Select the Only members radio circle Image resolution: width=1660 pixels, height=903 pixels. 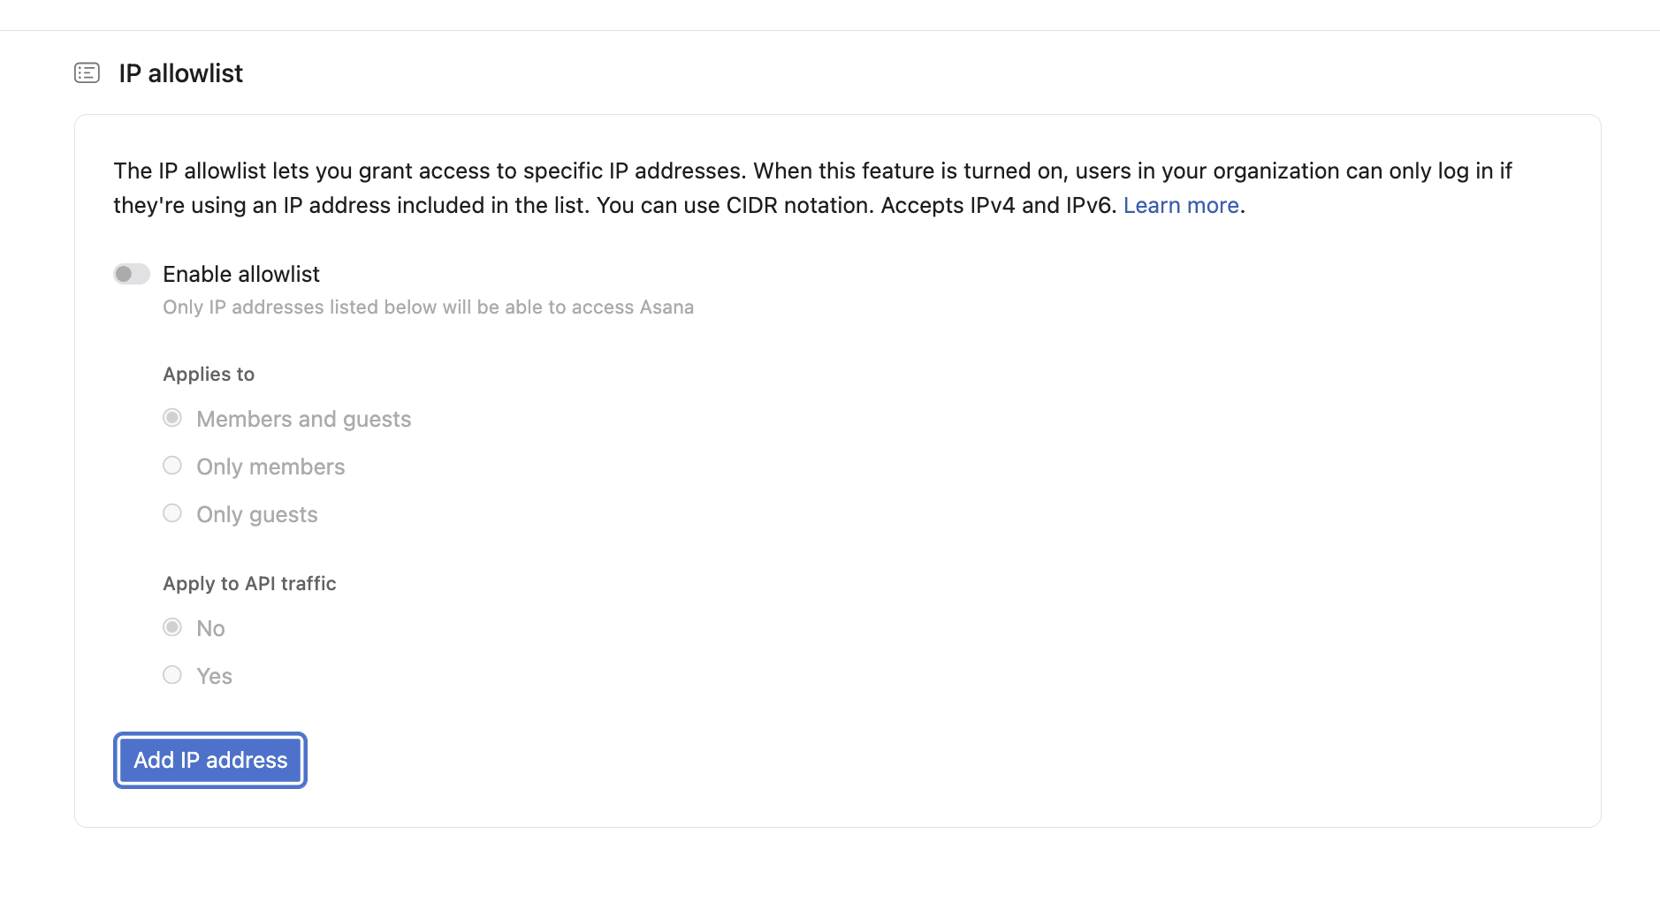(172, 466)
